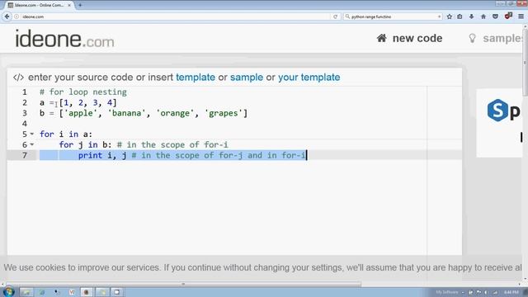Insert the sample link
528x297 pixels.
tap(247, 77)
